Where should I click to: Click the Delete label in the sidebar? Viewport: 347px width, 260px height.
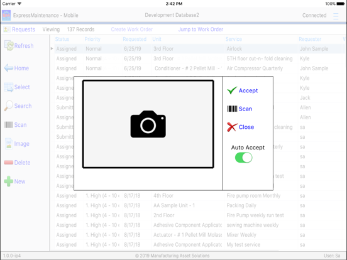point(22,163)
